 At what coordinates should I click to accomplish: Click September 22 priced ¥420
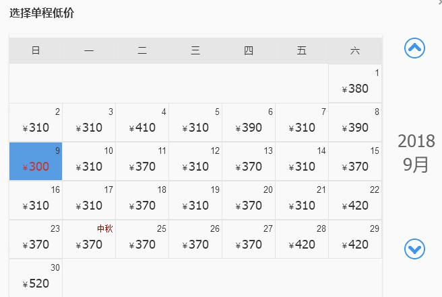tap(355, 200)
